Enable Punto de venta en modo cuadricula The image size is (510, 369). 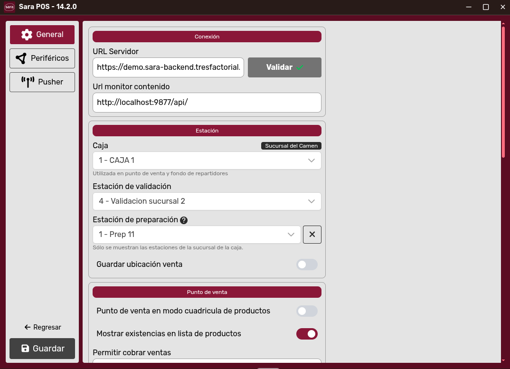[307, 311]
